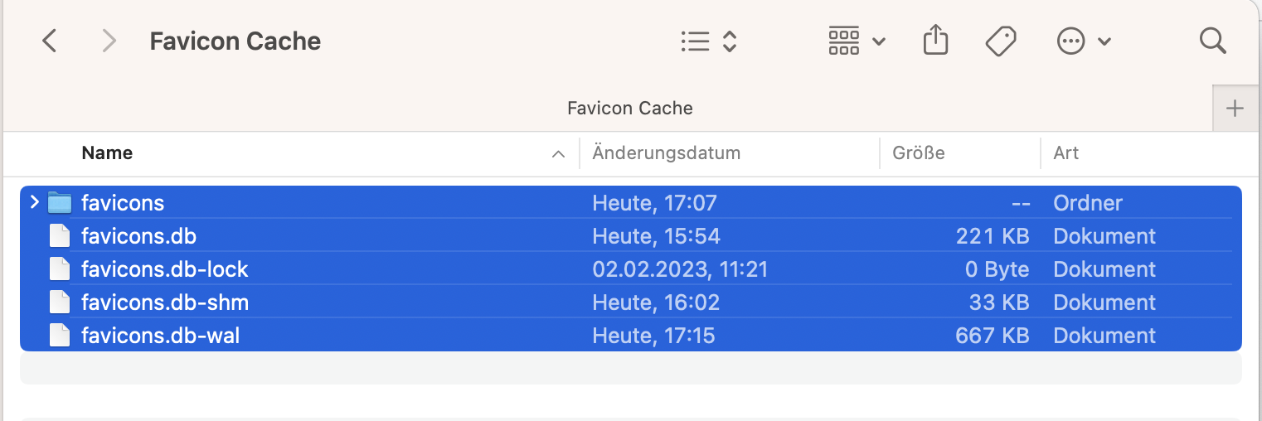Sort by Art column header
This screenshot has height=421, width=1262.
1065,153
